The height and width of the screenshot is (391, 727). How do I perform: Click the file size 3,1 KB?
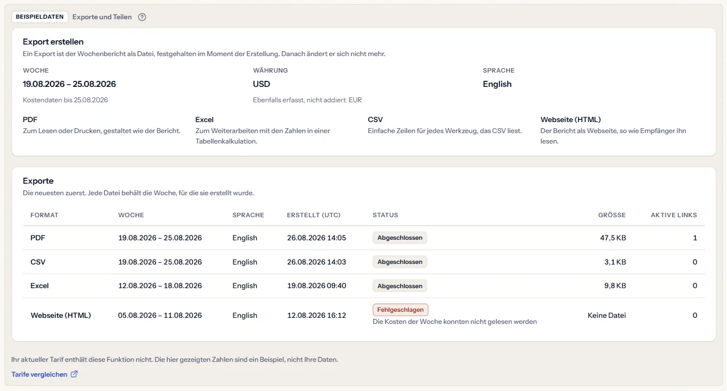(615, 262)
